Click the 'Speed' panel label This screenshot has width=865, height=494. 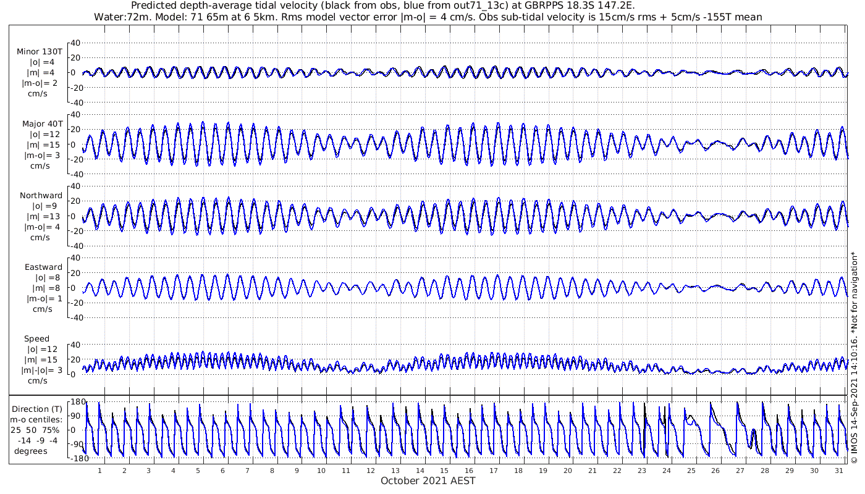pyautogui.click(x=37, y=339)
